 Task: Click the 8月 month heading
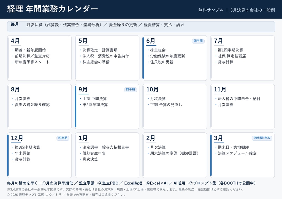[x=15, y=89]
